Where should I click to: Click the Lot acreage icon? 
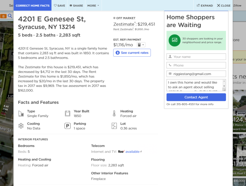(114, 126)
